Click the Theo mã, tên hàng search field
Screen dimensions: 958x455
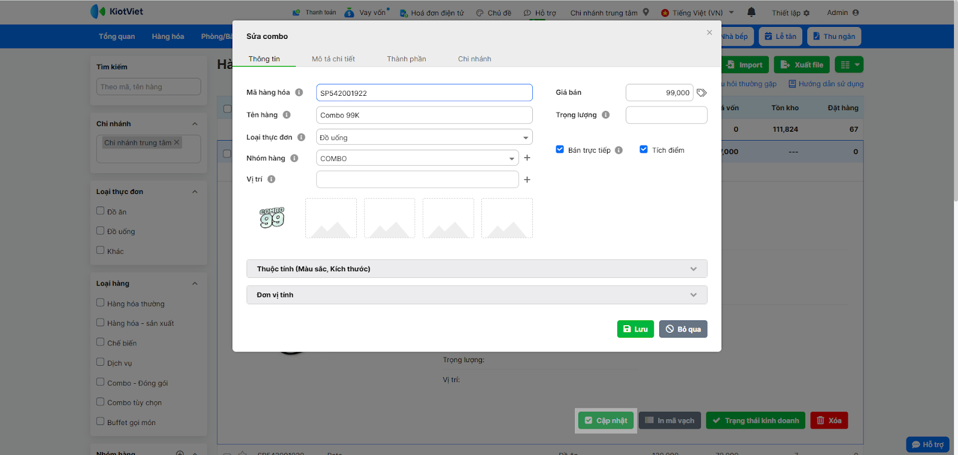[x=148, y=87]
